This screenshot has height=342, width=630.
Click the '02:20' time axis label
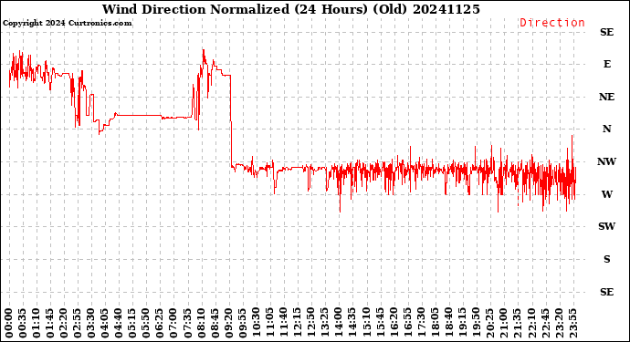pos(64,323)
